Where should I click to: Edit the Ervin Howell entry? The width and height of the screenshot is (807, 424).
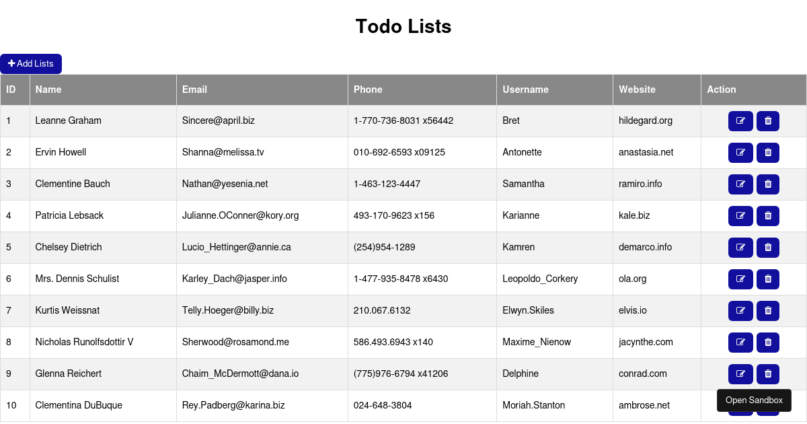coord(740,153)
